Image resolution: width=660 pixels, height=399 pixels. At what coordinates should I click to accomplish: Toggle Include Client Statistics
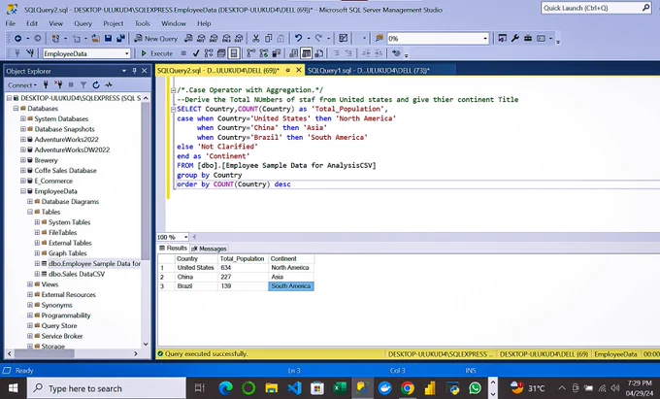[277, 53]
